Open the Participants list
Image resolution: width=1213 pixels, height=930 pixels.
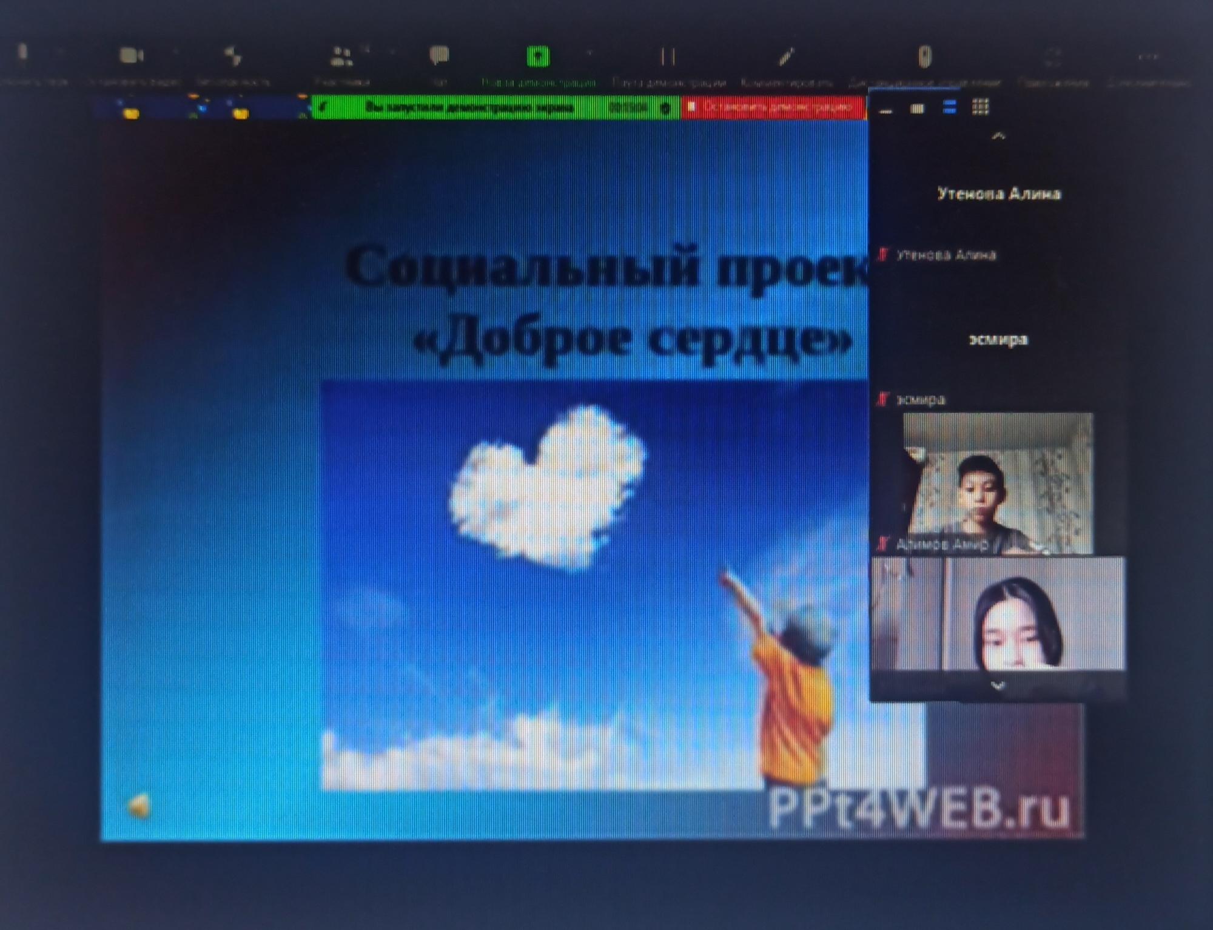pos(341,56)
